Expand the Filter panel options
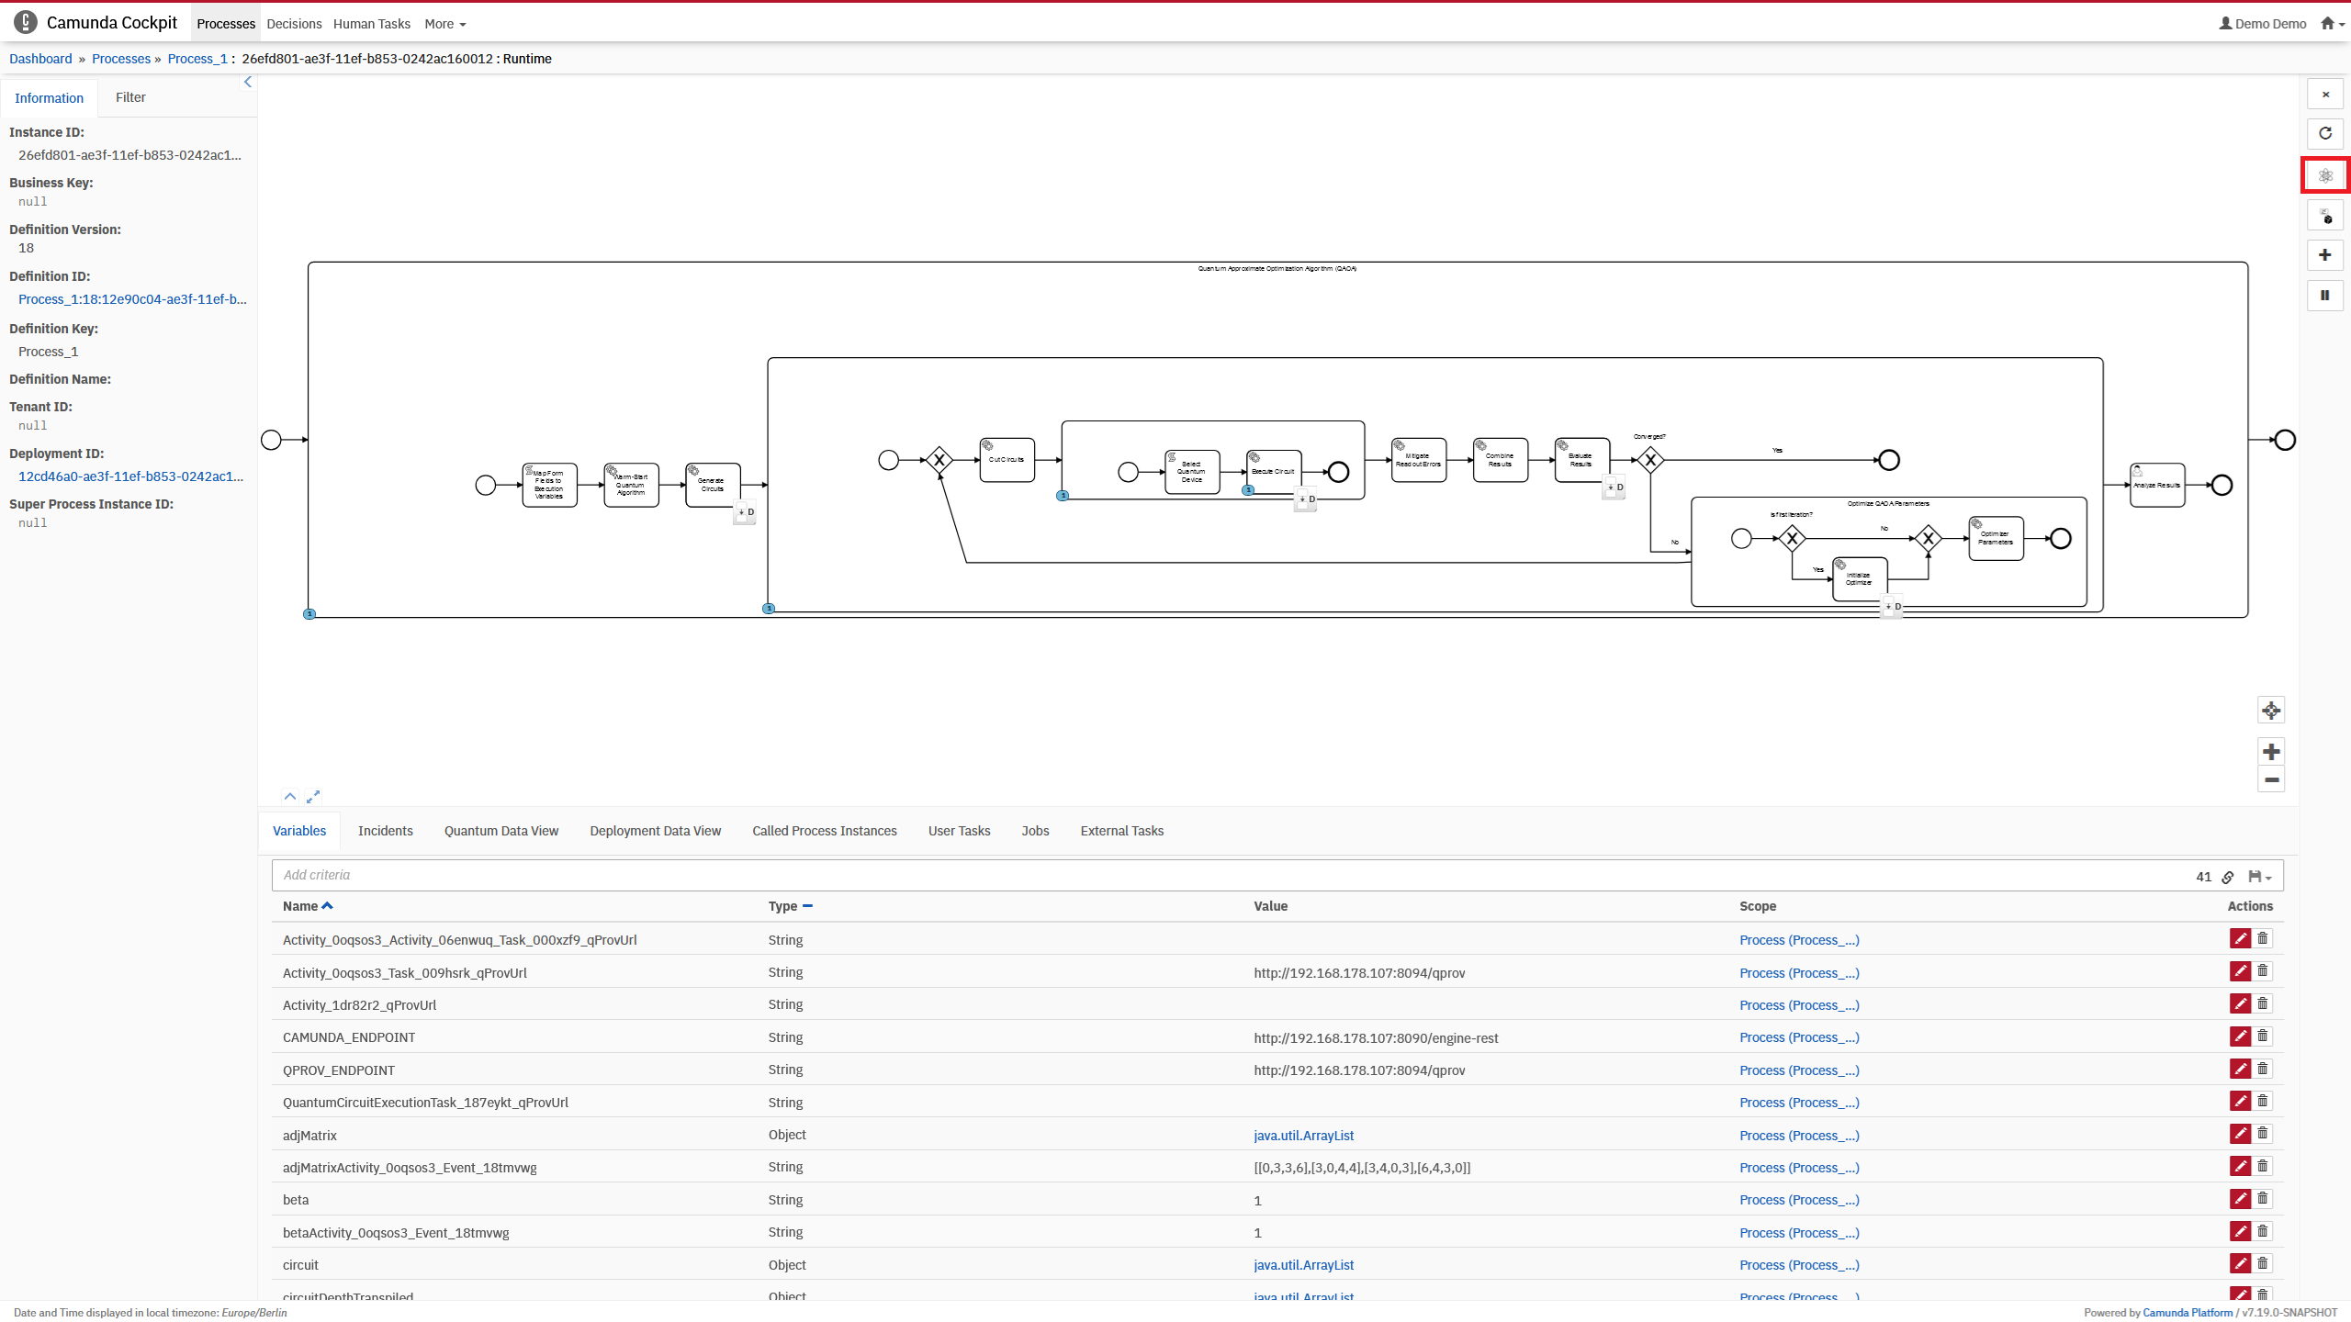Image resolution: width=2351 pixels, height=1322 pixels. tap(129, 98)
